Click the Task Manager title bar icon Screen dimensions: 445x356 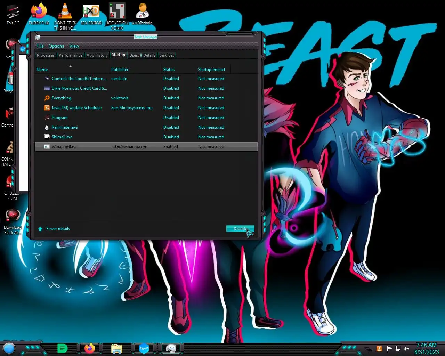(x=38, y=37)
